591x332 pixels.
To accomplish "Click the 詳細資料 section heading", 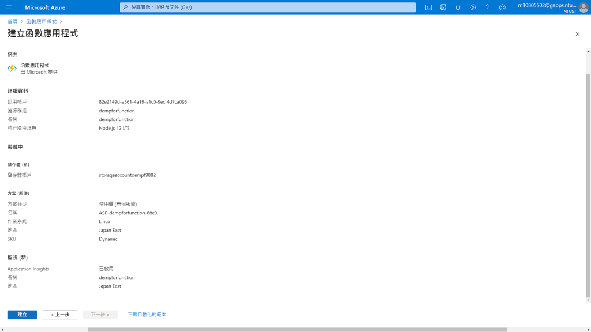I will (x=18, y=90).
